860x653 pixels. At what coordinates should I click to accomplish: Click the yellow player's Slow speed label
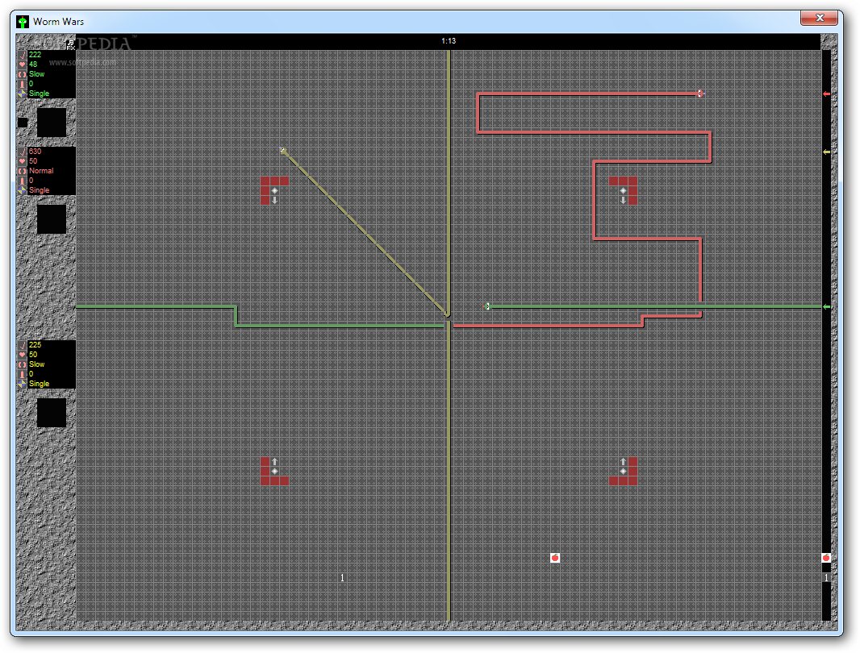click(x=37, y=364)
